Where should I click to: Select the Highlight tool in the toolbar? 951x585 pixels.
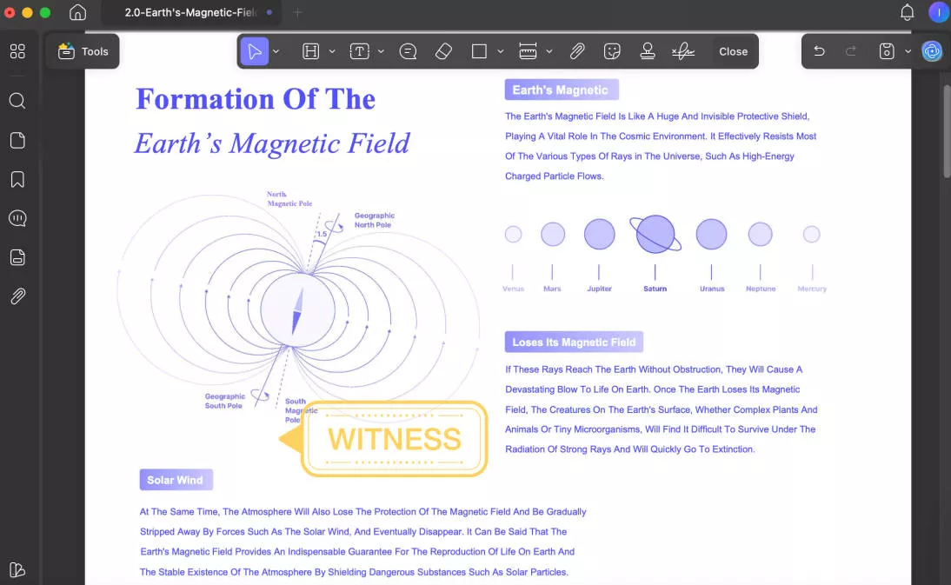[310, 51]
